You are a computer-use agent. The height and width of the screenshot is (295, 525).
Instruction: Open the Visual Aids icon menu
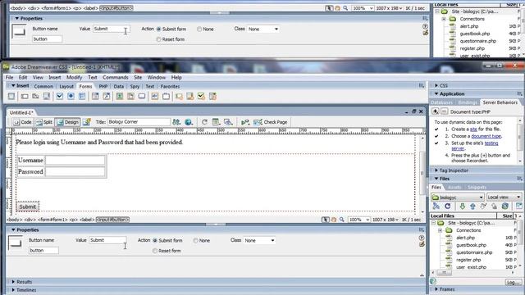[x=228, y=122]
